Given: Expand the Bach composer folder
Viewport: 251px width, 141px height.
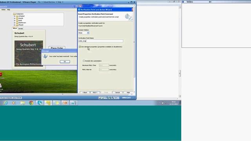Looking at the screenshot, I should 15,21.
